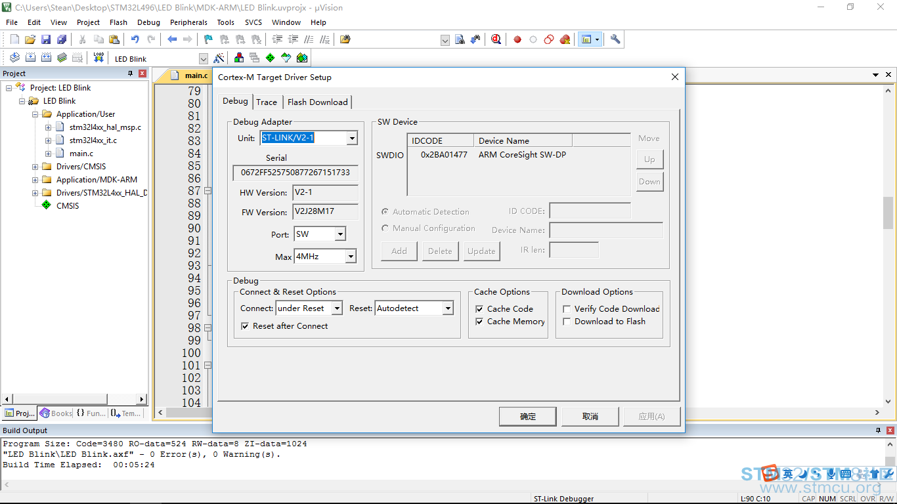Download code to flash with LOAD icon
Viewport: 897px width, 504px height.
coord(98,58)
